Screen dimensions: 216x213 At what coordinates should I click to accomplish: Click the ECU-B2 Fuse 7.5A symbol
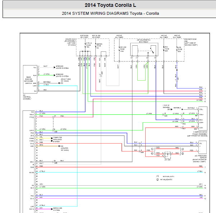119,49
